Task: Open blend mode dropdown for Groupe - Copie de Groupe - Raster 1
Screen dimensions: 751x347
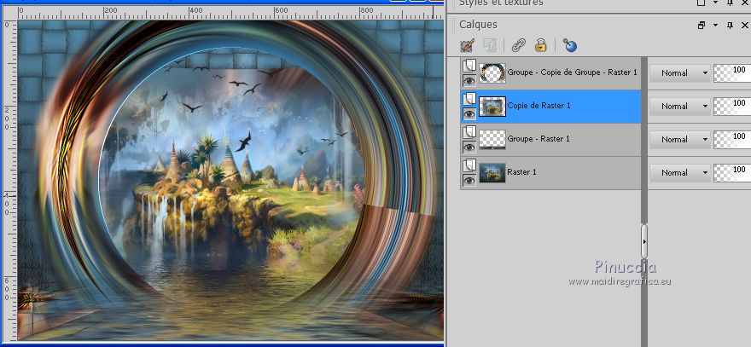Action: point(679,72)
